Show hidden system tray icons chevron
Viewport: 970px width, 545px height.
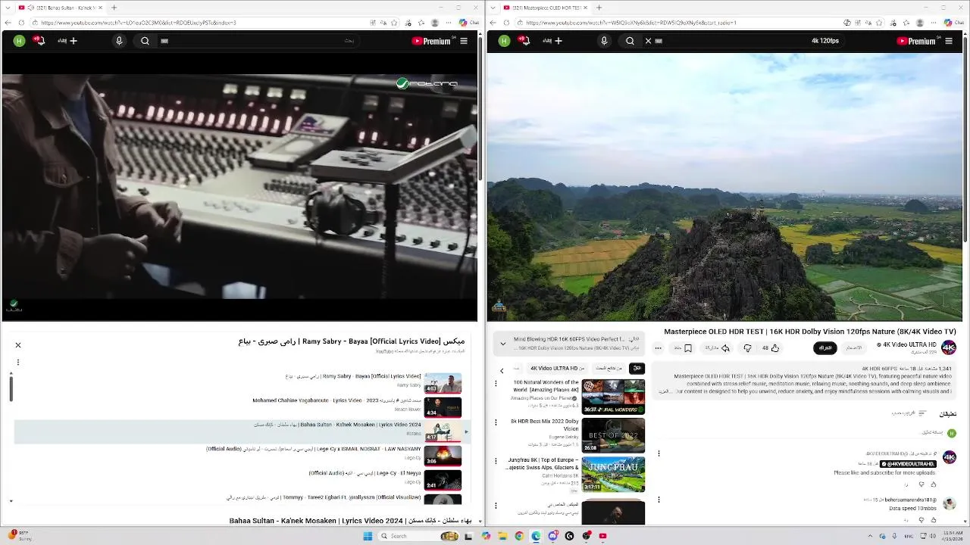tap(869, 536)
